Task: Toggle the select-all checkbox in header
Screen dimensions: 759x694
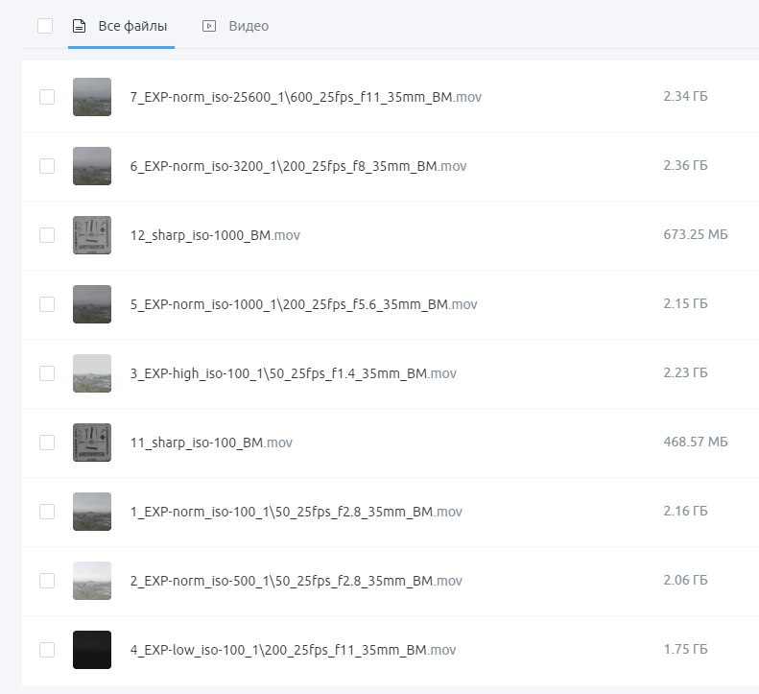Action: [45, 26]
